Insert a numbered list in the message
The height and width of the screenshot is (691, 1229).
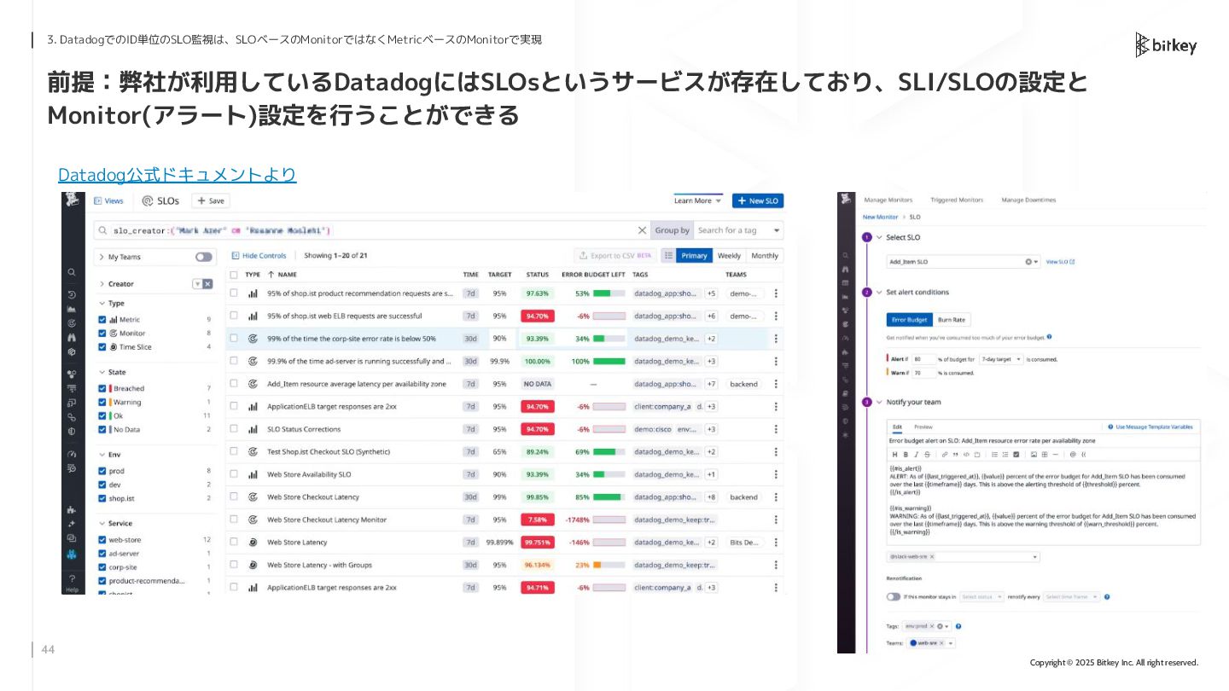[1005, 455]
